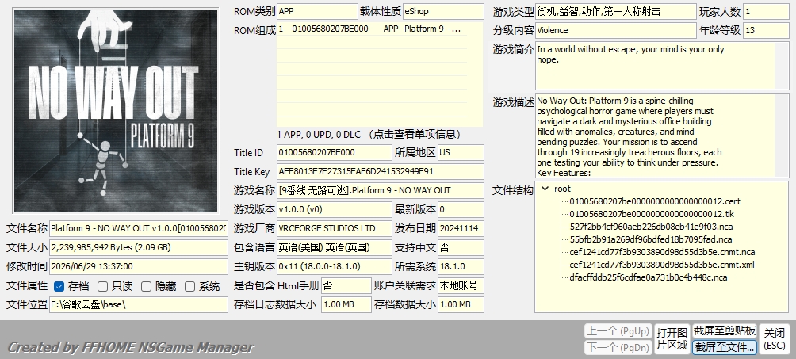Open the 打开图片区域 button
Viewport: 796px width, 359px height.
tap(672, 339)
